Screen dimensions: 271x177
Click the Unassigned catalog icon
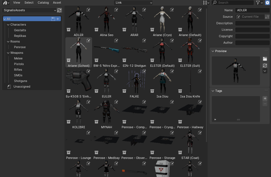[9, 87]
